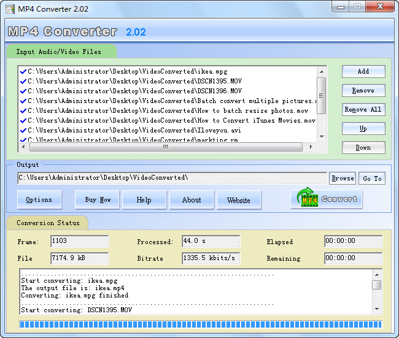Click the Remaining time field
Image resolution: width=399 pixels, height=338 pixels.
pyautogui.click(x=354, y=258)
